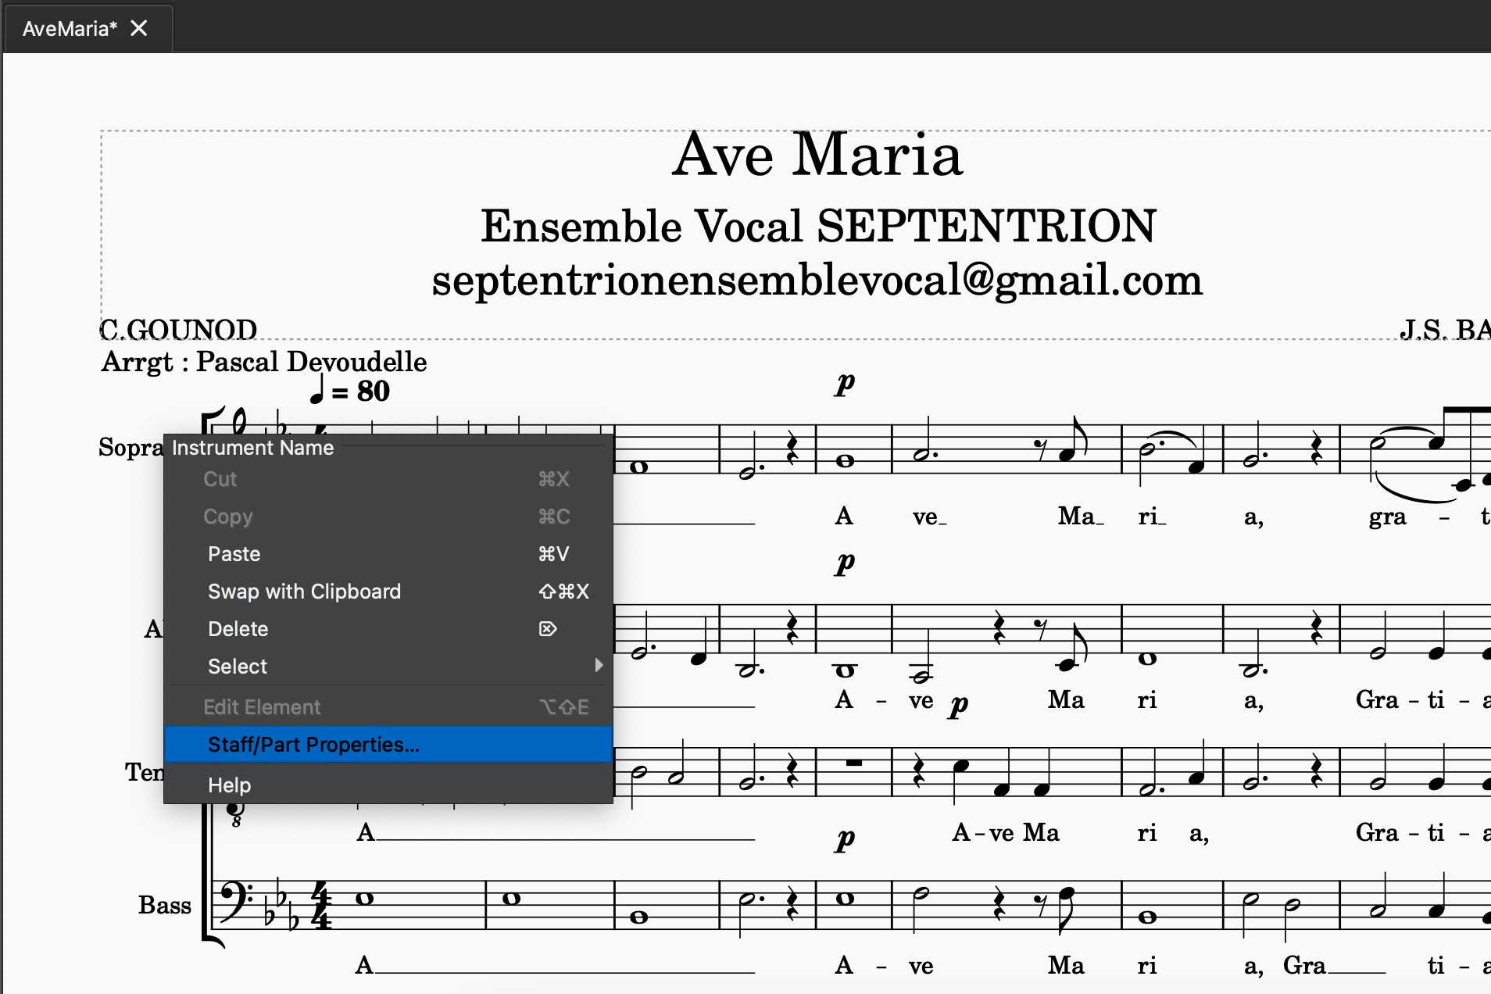This screenshot has width=1491, height=994.
Task: Click lyric 'Gra' under the Bass staff
Action: [1304, 966]
